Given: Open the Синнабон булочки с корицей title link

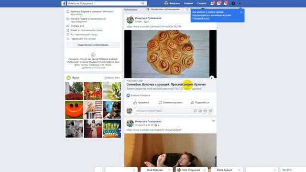Looking at the screenshot, I should [x=166, y=85].
